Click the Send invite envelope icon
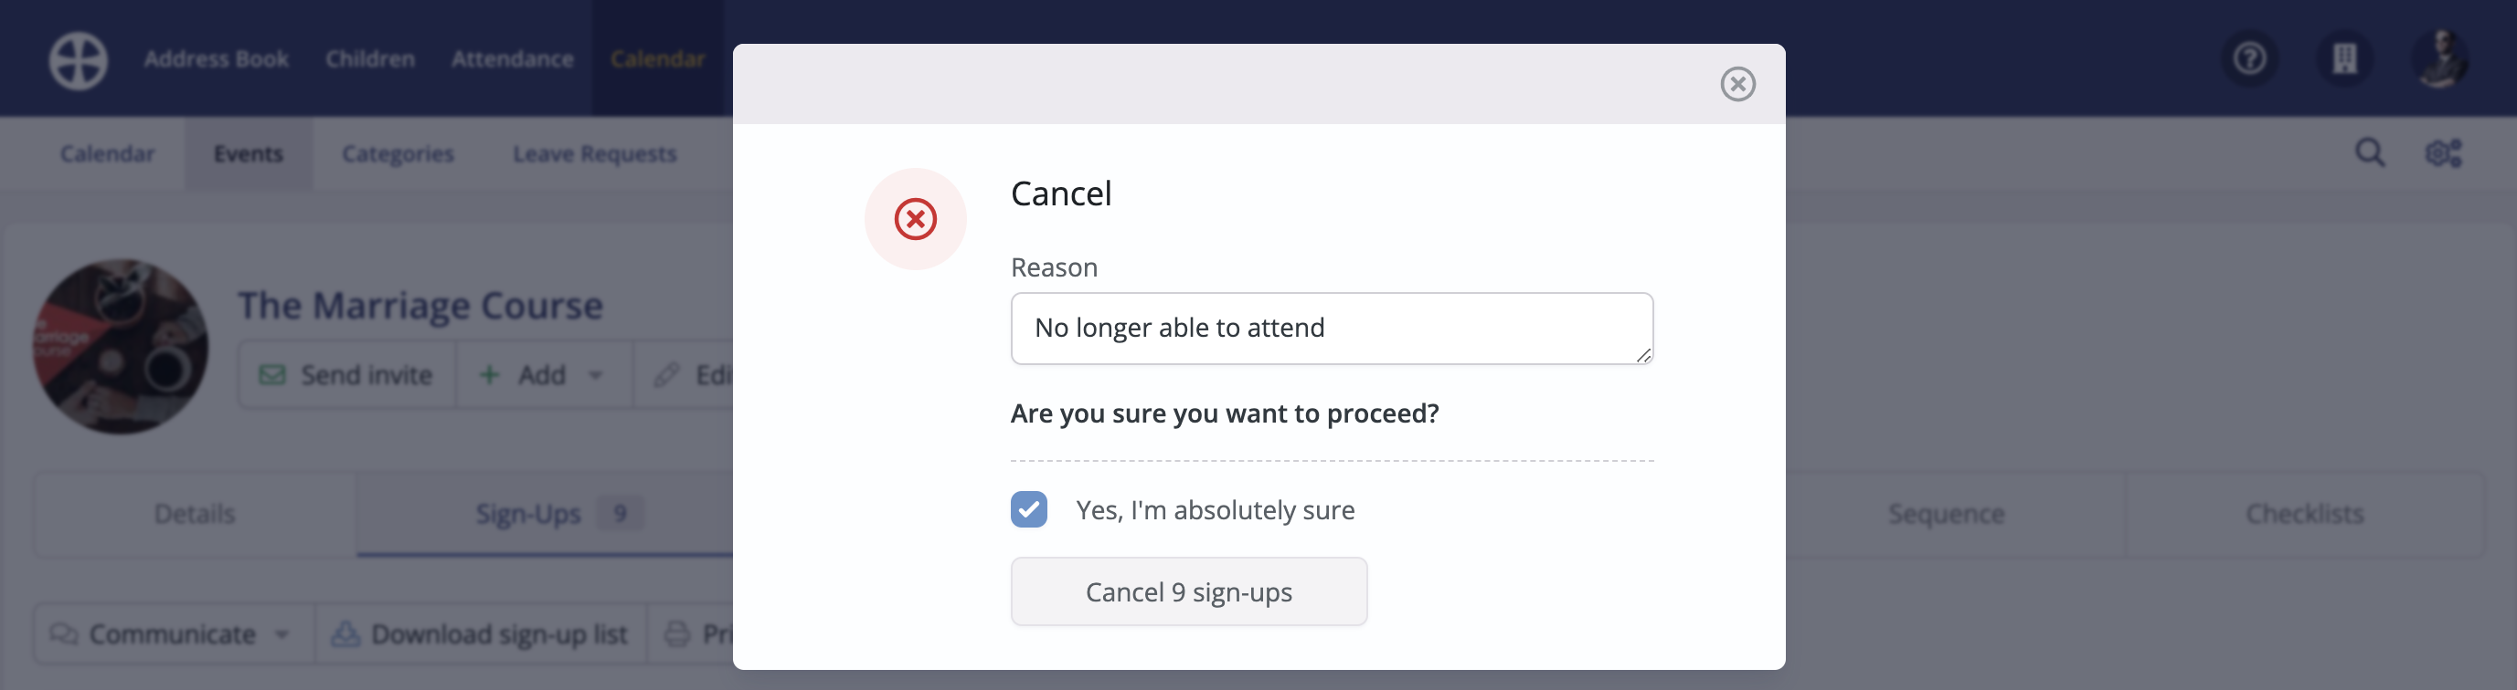 tap(271, 375)
